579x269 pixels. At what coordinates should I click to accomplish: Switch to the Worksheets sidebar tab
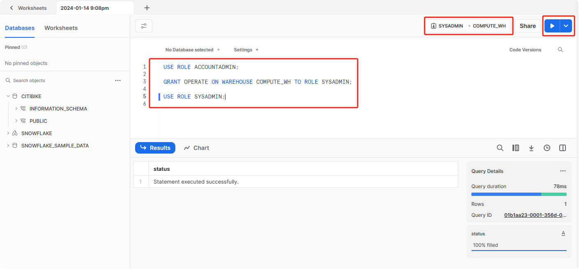point(61,28)
